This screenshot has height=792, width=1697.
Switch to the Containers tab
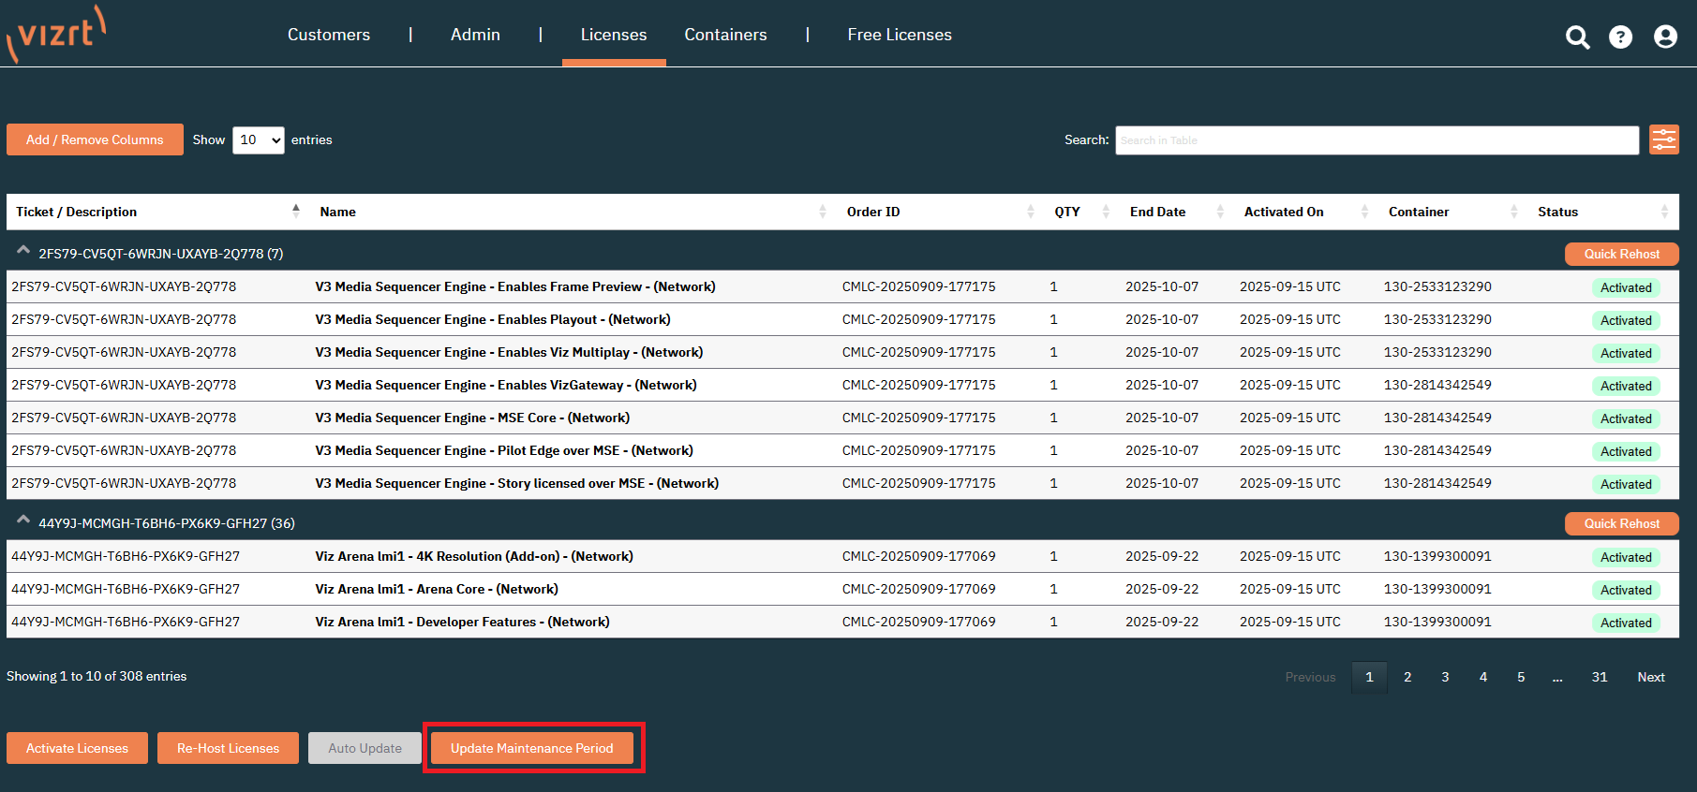pyautogui.click(x=725, y=35)
